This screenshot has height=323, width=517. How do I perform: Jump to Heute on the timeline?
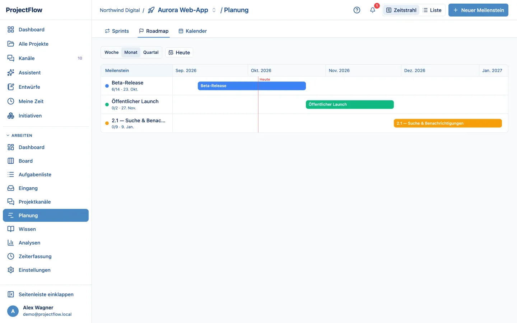(x=179, y=52)
